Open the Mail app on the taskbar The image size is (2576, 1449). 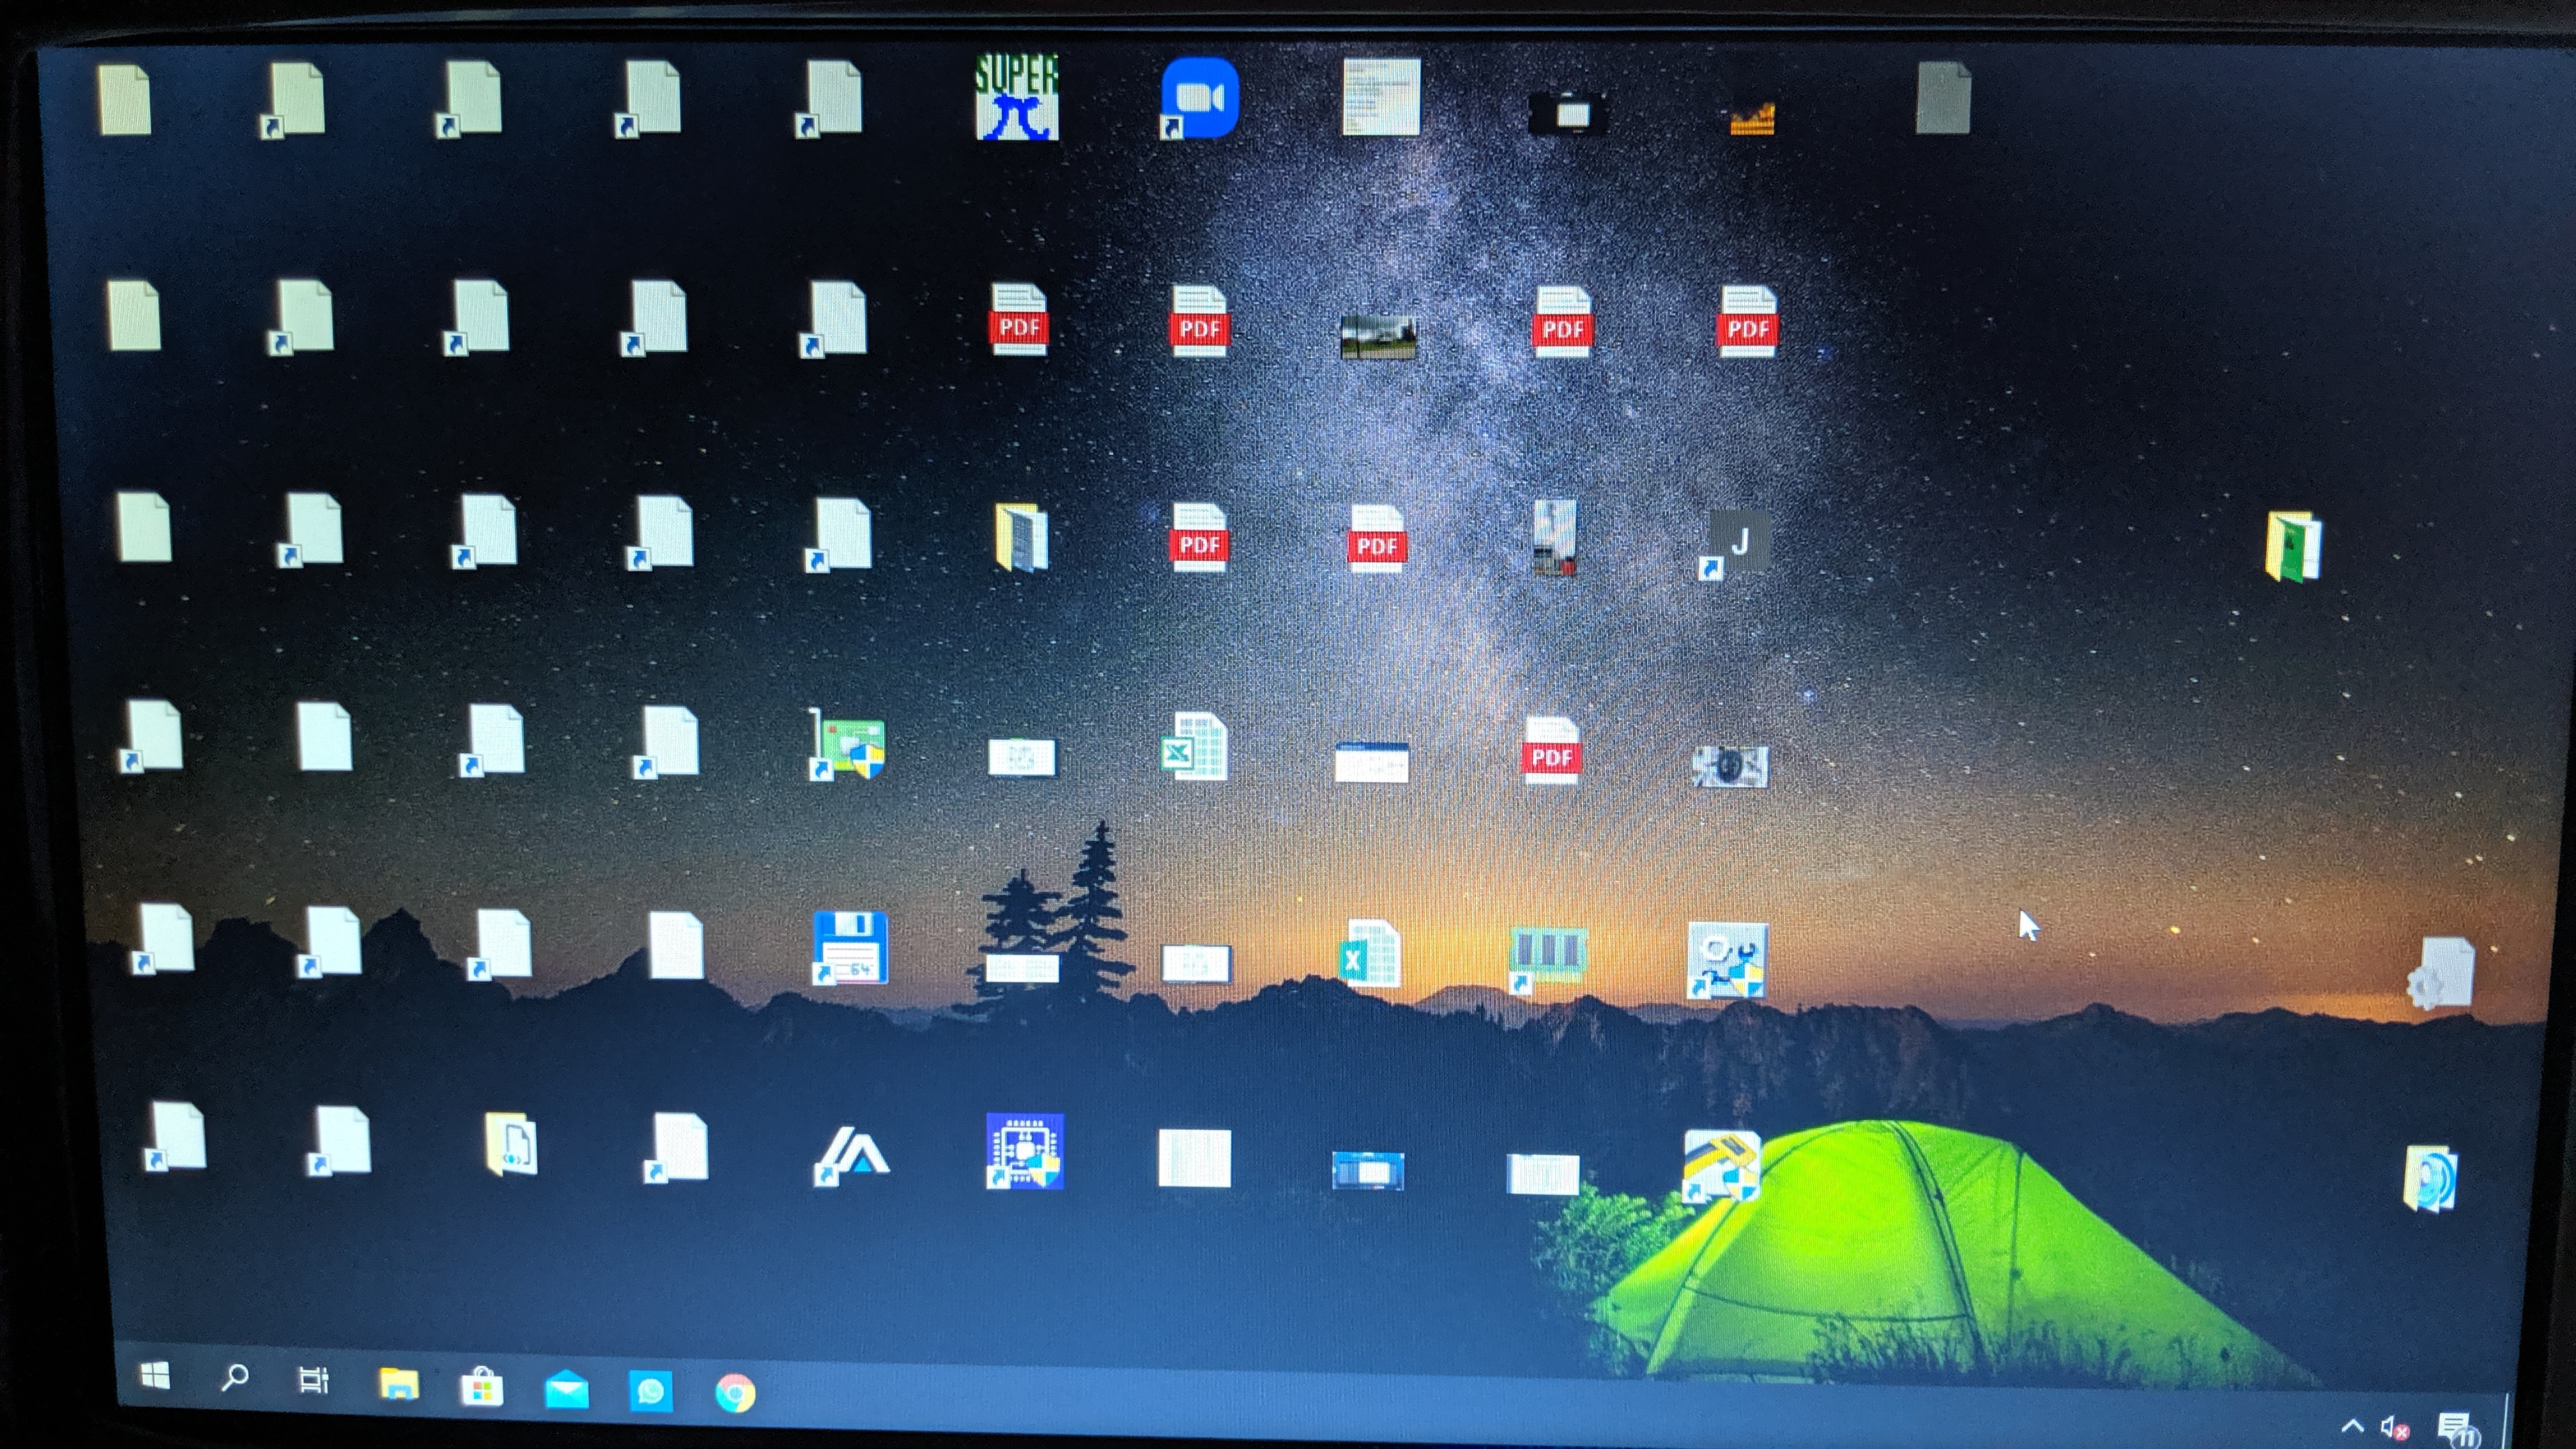pos(566,1390)
